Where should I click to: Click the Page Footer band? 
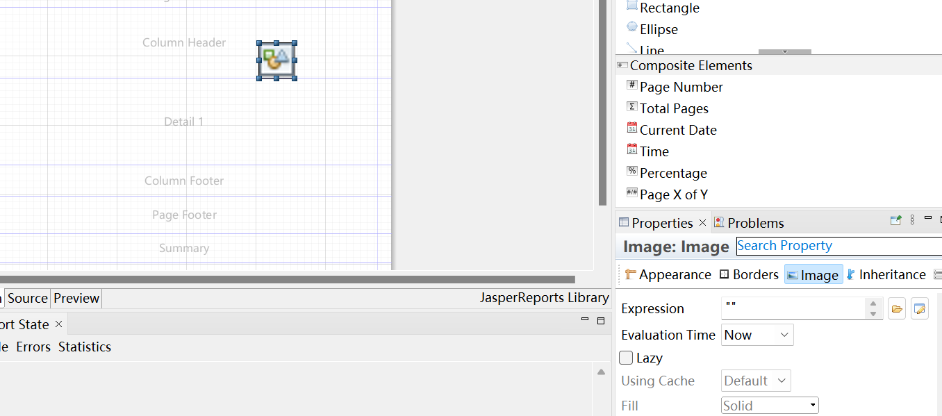pos(184,215)
